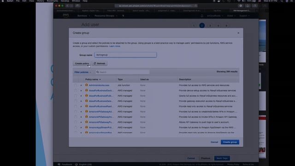Click policy icon beside AlexaForBusinessDevic... row
The width and height of the screenshot is (295, 166).
click(87, 90)
